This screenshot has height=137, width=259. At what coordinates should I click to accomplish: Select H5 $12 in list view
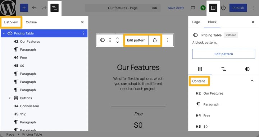[x=44, y=114]
